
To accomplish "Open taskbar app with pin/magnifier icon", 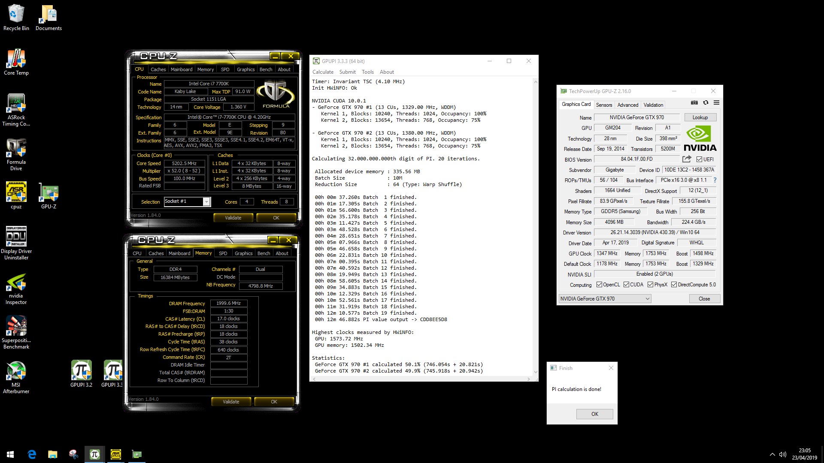I will click(73, 454).
